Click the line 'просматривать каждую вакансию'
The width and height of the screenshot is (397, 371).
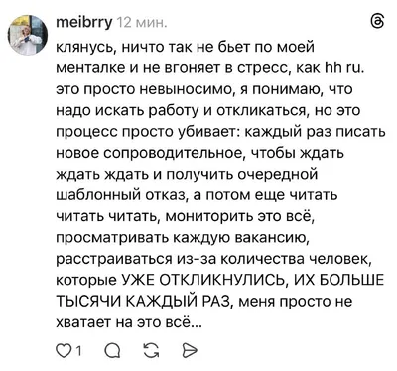pyautogui.click(x=183, y=238)
